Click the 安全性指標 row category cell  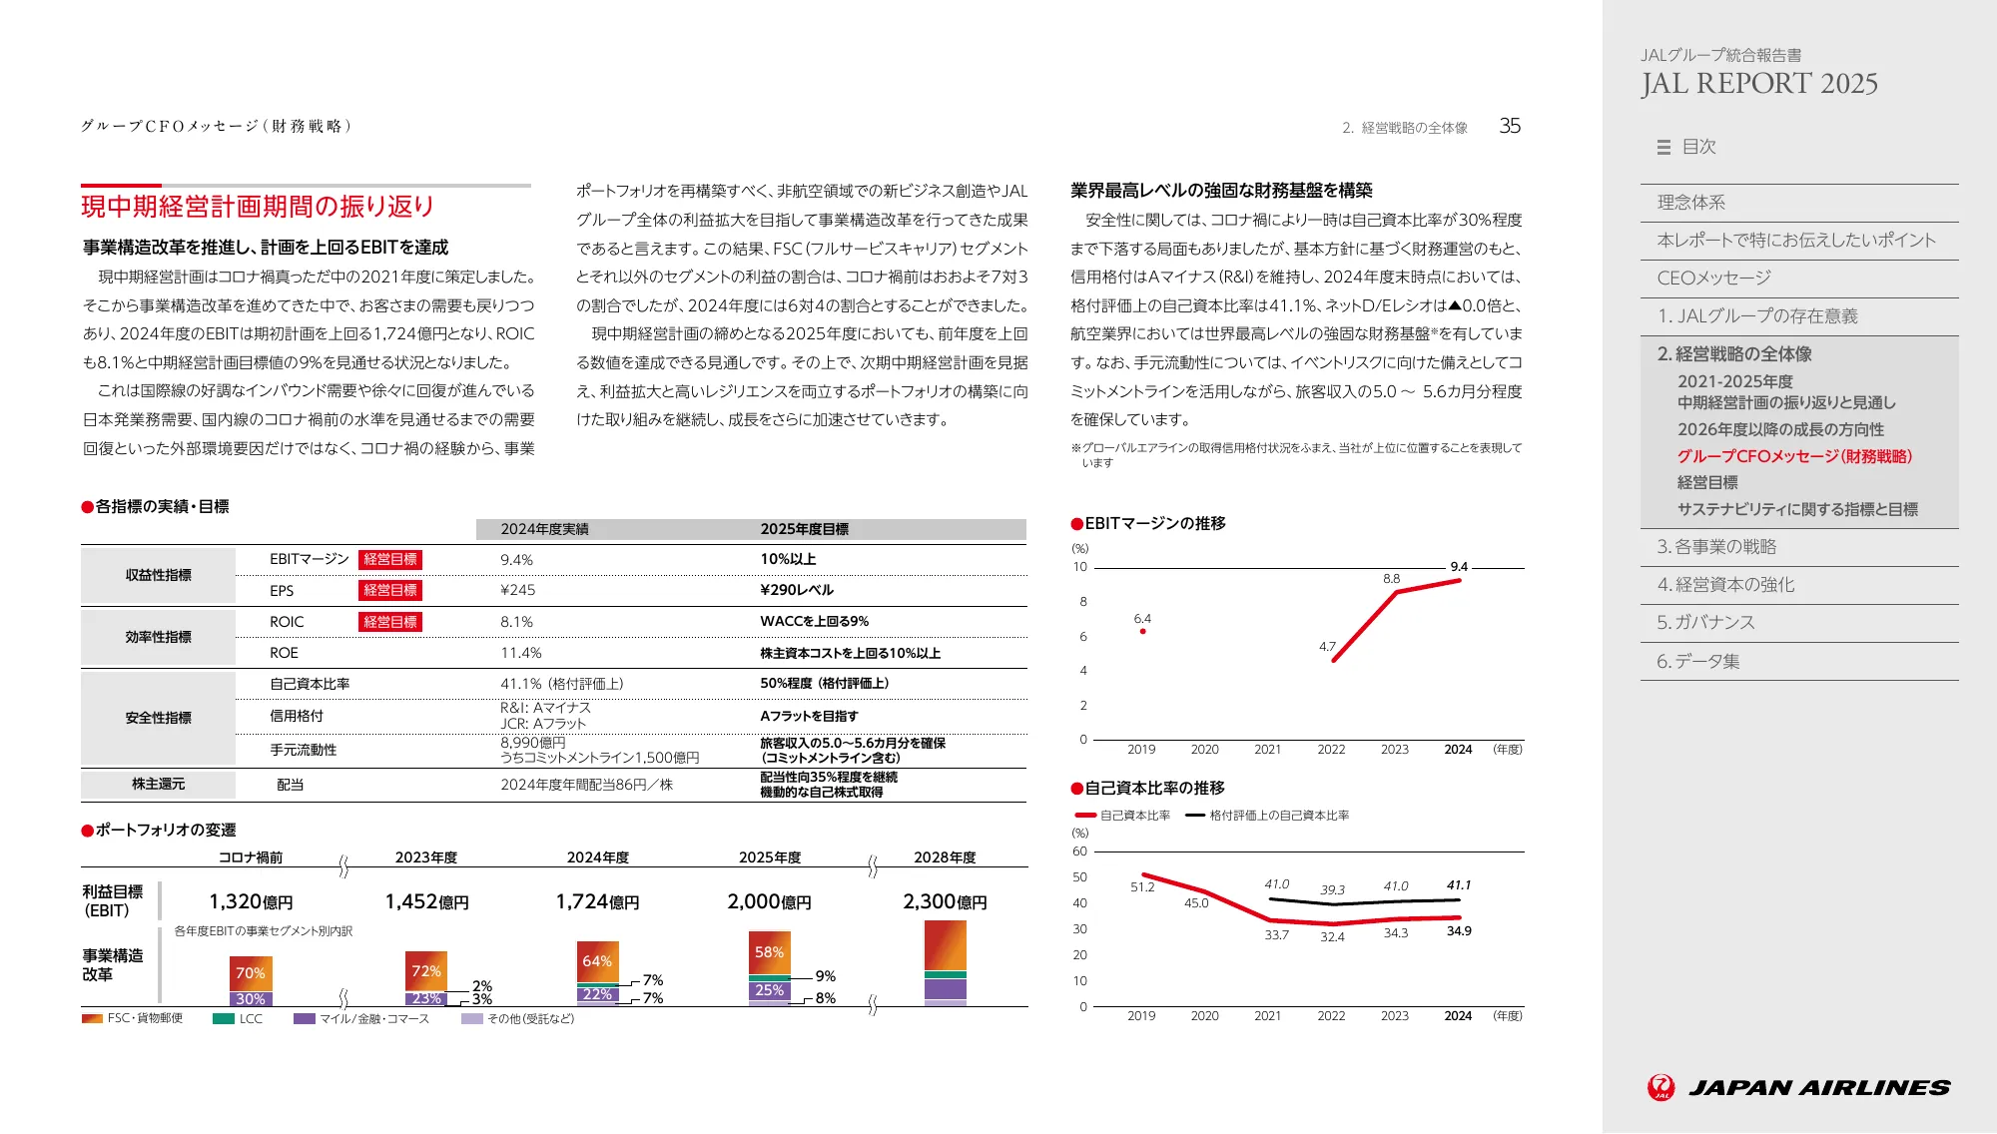click(x=158, y=719)
